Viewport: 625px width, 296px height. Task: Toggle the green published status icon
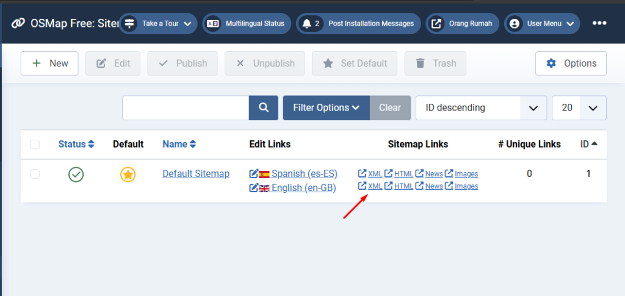(x=76, y=175)
